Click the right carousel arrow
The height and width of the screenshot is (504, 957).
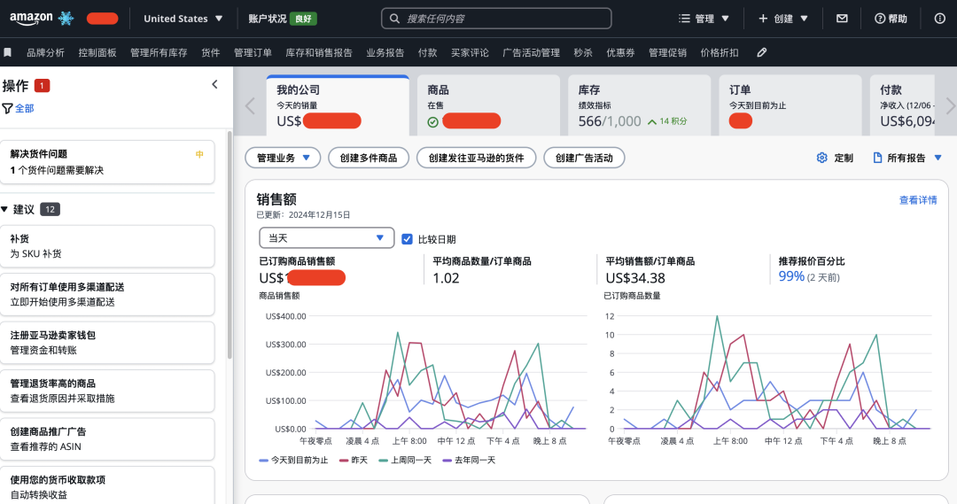coord(950,105)
